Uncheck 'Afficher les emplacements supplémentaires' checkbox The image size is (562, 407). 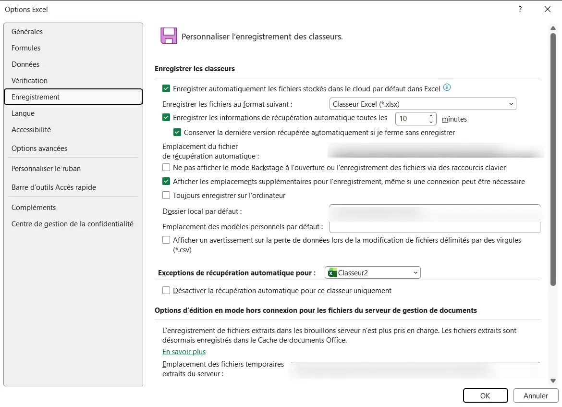(x=166, y=182)
